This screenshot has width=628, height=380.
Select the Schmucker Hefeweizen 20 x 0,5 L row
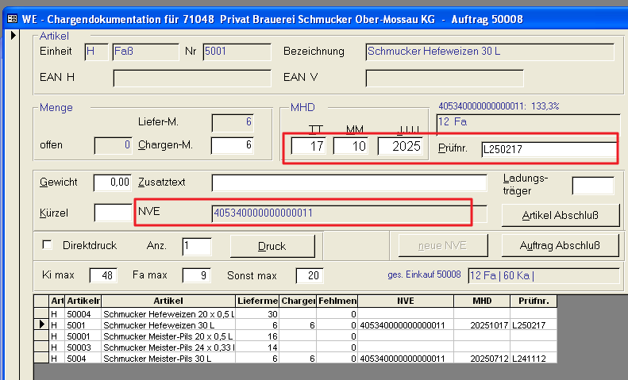click(168, 313)
